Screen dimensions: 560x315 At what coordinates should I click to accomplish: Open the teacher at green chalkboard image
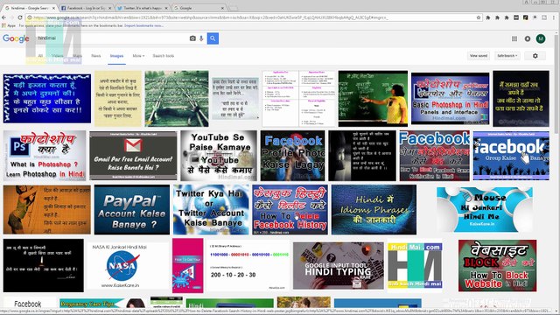(373, 99)
